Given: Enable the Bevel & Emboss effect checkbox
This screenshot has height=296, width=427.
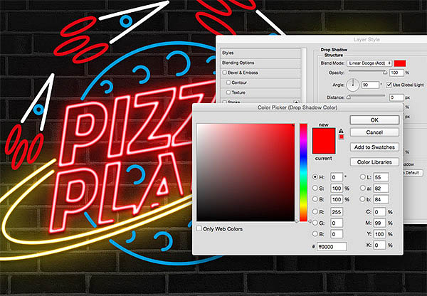Looking at the screenshot, I should [225, 73].
